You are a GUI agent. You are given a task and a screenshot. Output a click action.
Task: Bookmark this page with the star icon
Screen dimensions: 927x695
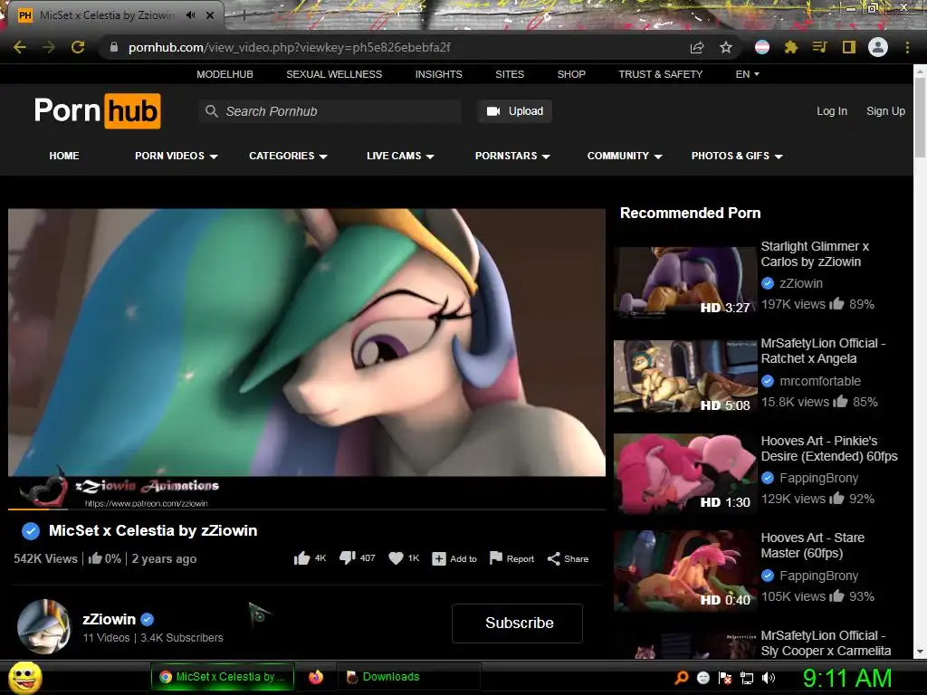pos(726,47)
